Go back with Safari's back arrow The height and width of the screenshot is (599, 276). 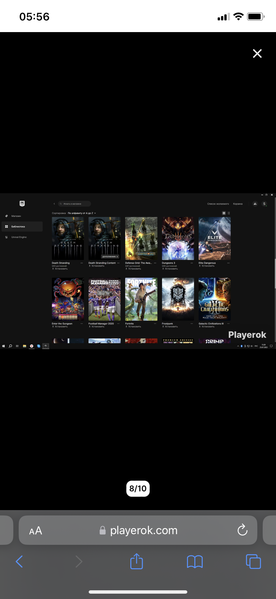click(x=19, y=562)
